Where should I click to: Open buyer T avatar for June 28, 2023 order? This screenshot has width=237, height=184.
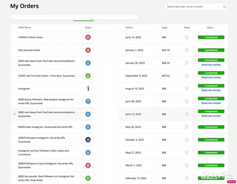point(88,101)
